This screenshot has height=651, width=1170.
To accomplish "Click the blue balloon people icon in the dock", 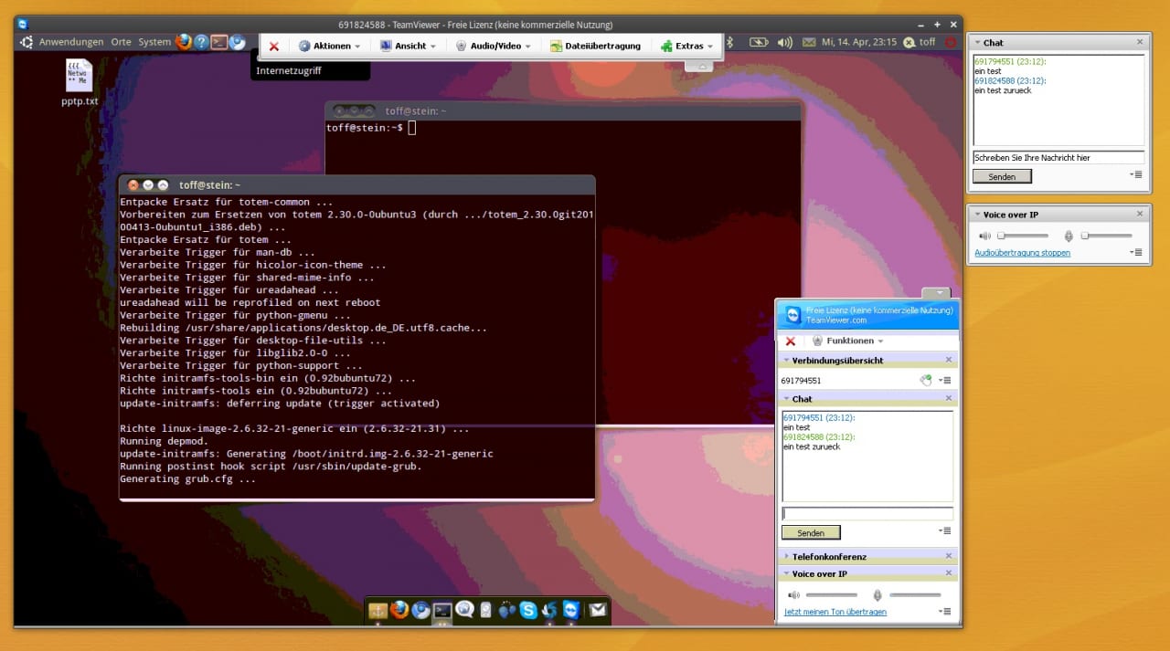I will pyautogui.click(x=507, y=610).
